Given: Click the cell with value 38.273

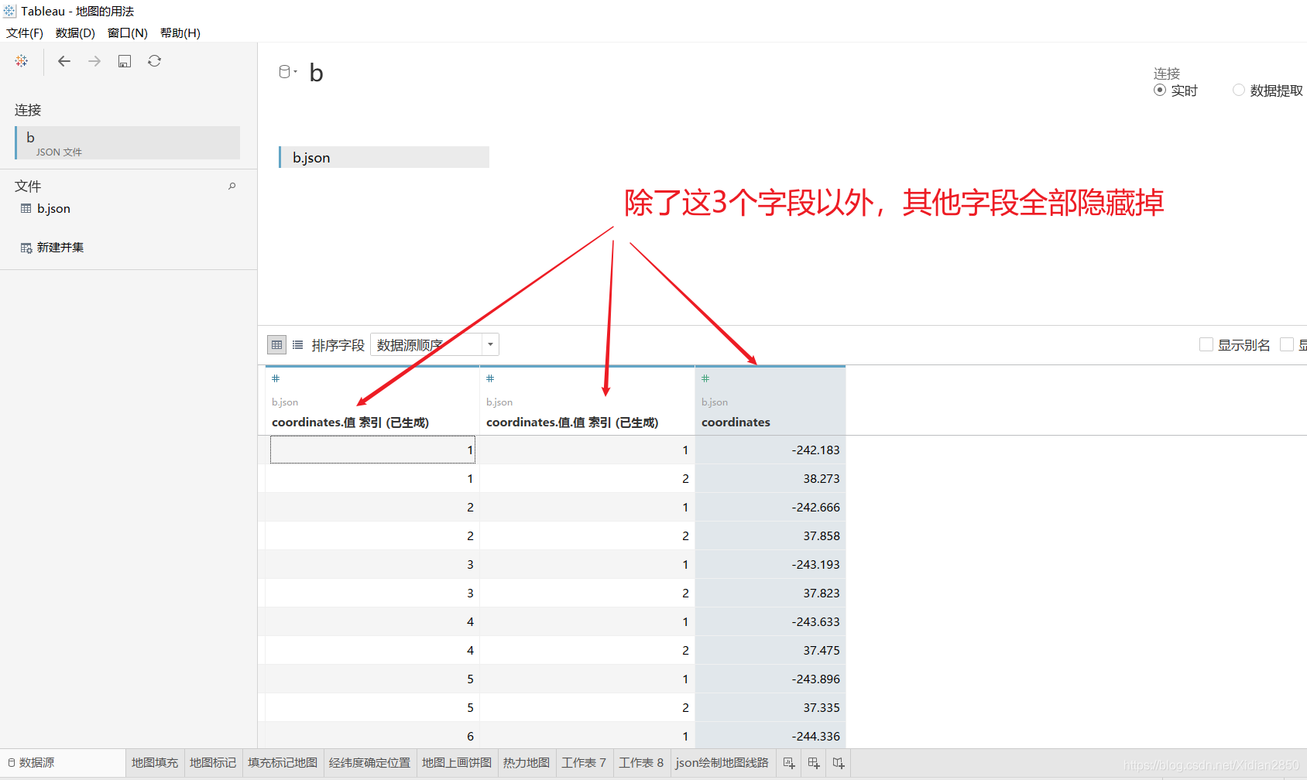Looking at the screenshot, I should pos(770,478).
